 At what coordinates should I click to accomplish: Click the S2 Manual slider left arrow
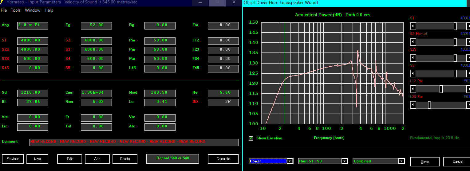[413, 42]
